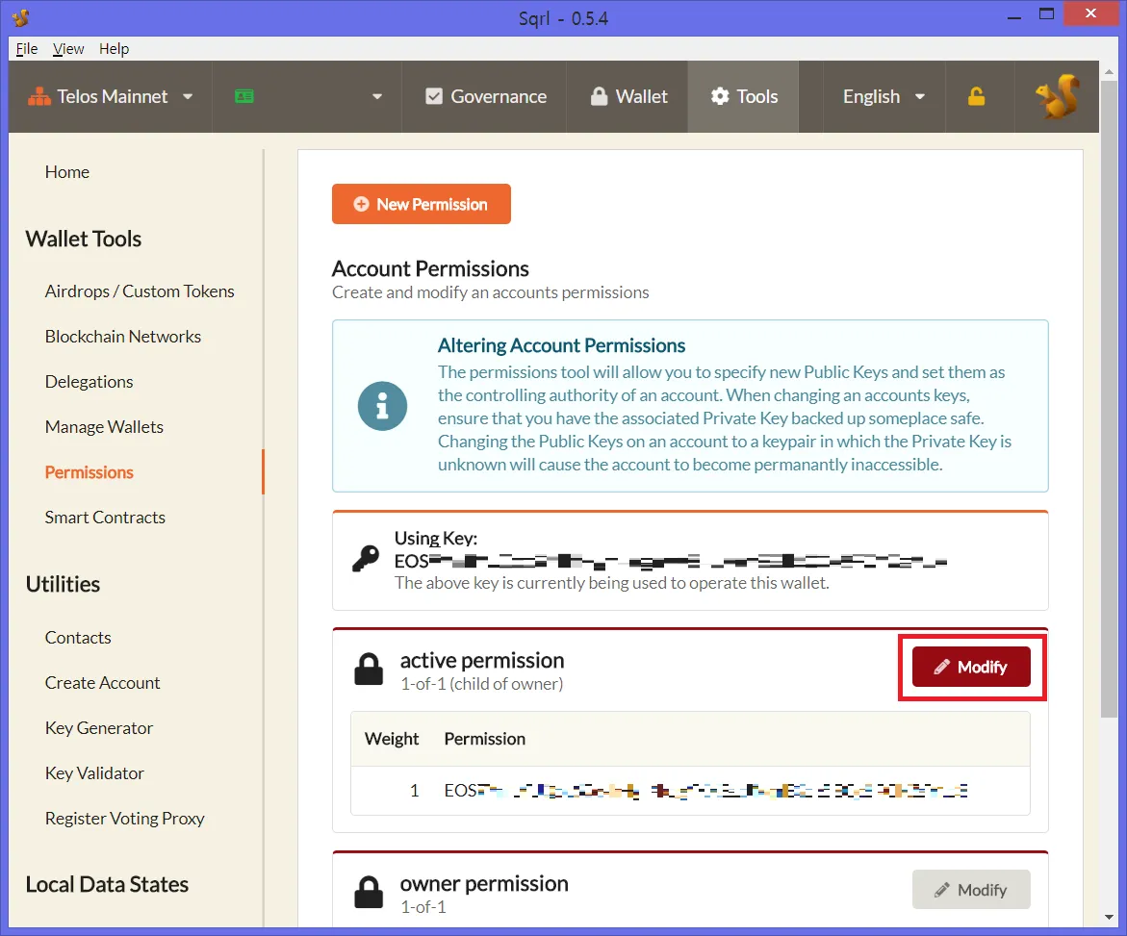
Task: Open Contacts utility
Action: tap(78, 637)
